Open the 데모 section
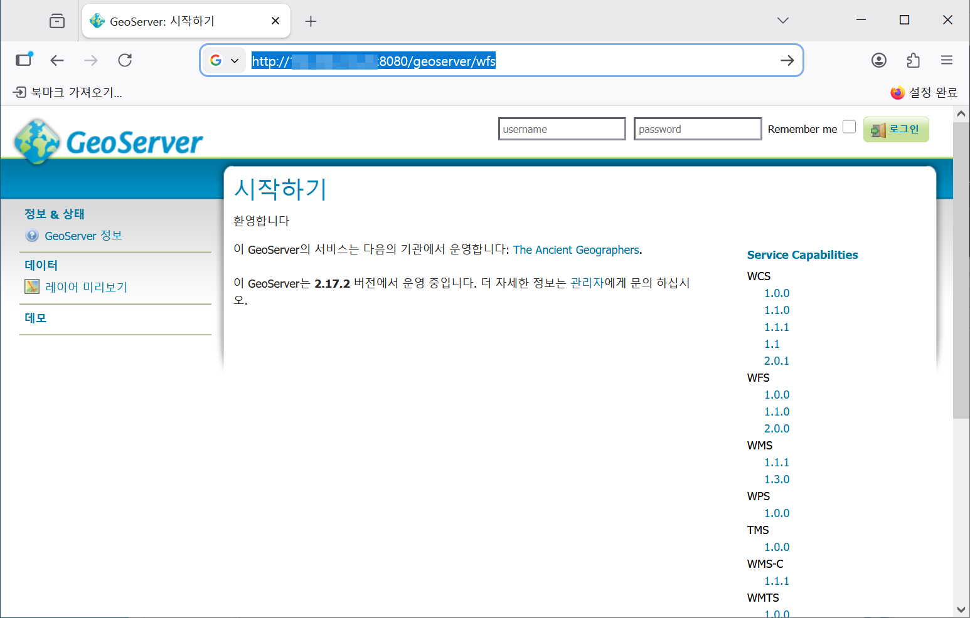970x618 pixels. [36, 318]
